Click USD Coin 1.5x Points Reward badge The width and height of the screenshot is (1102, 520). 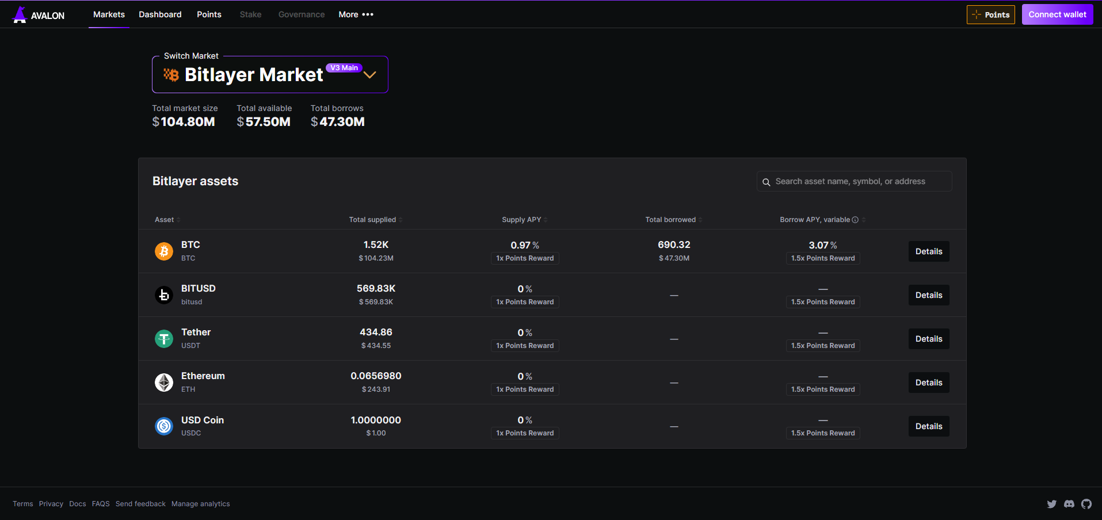pos(823,433)
